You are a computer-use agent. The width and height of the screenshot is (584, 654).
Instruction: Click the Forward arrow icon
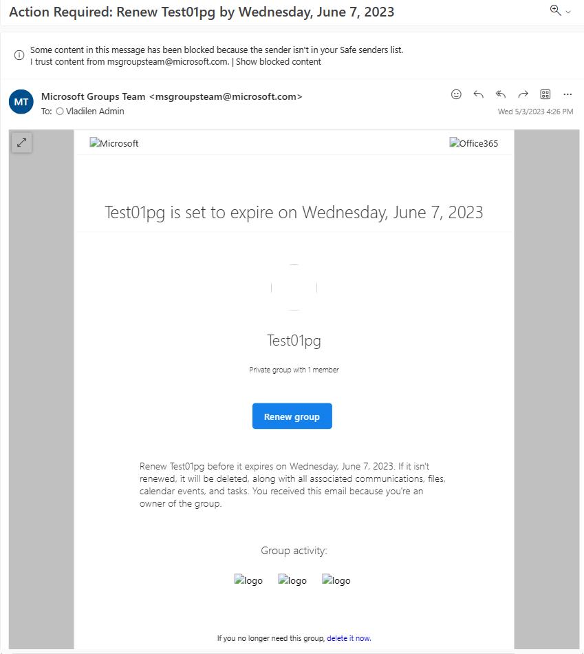coord(523,94)
